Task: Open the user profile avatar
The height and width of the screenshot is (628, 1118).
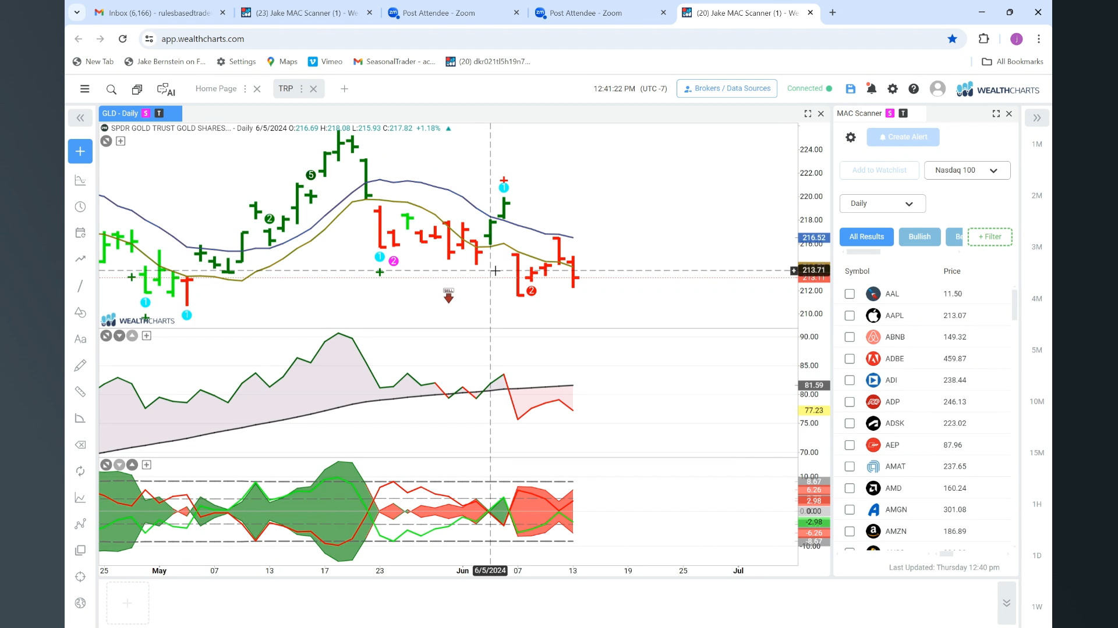Action: [937, 88]
